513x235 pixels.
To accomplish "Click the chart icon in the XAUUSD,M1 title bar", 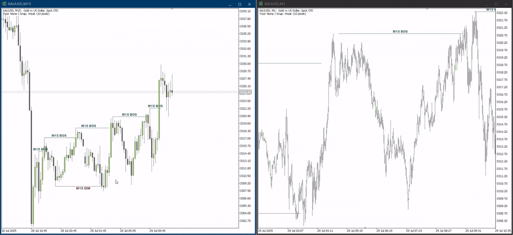I will 260,4.
